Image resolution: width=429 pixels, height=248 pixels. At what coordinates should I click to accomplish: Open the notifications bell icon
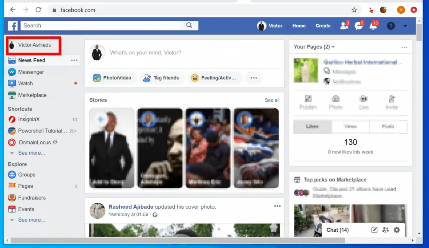coord(373,26)
